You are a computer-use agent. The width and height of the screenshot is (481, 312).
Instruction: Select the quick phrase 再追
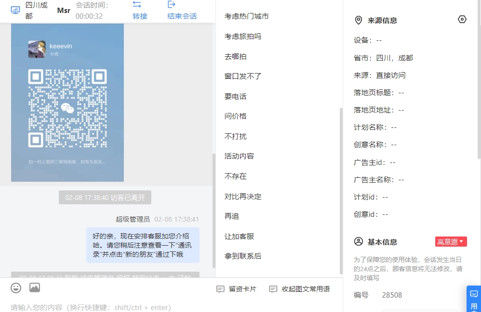click(x=232, y=216)
